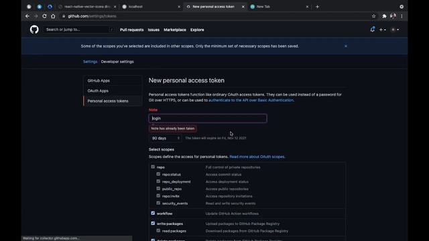The width and height of the screenshot is (429, 241).
Task: Open Pull requests in top nav
Action: pyautogui.click(x=131, y=29)
